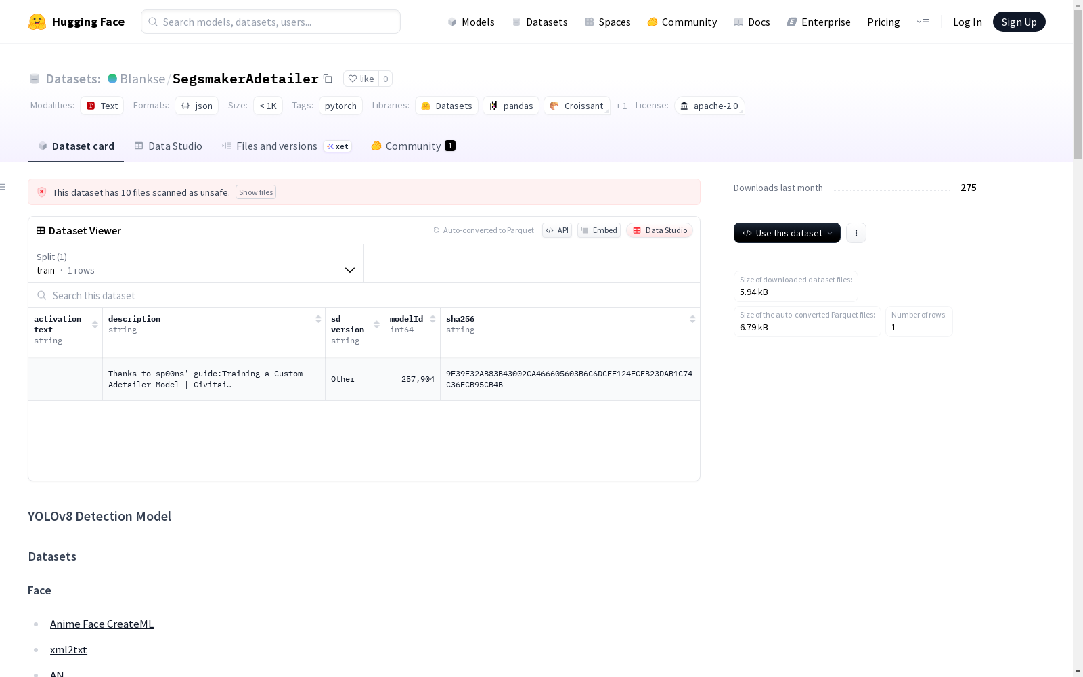The image size is (1083, 677).
Task: Open the Use this dataset dropdown
Action: click(x=787, y=233)
